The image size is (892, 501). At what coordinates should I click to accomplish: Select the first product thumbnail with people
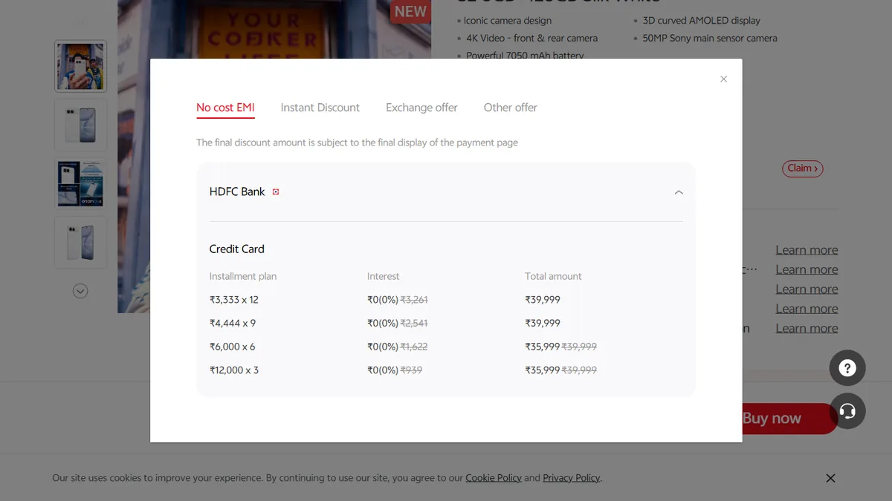80,66
